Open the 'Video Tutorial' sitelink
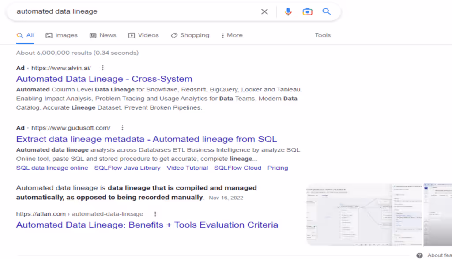The image size is (452, 259). (187, 168)
